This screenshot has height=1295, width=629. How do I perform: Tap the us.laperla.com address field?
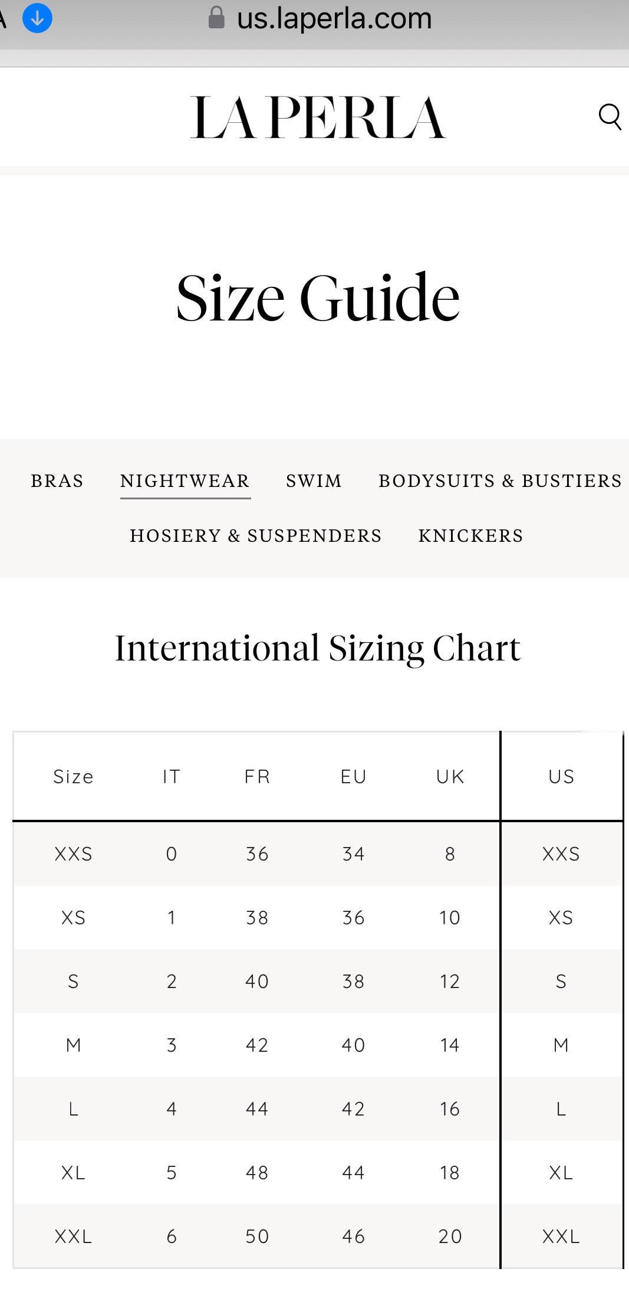pyautogui.click(x=334, y=18)
